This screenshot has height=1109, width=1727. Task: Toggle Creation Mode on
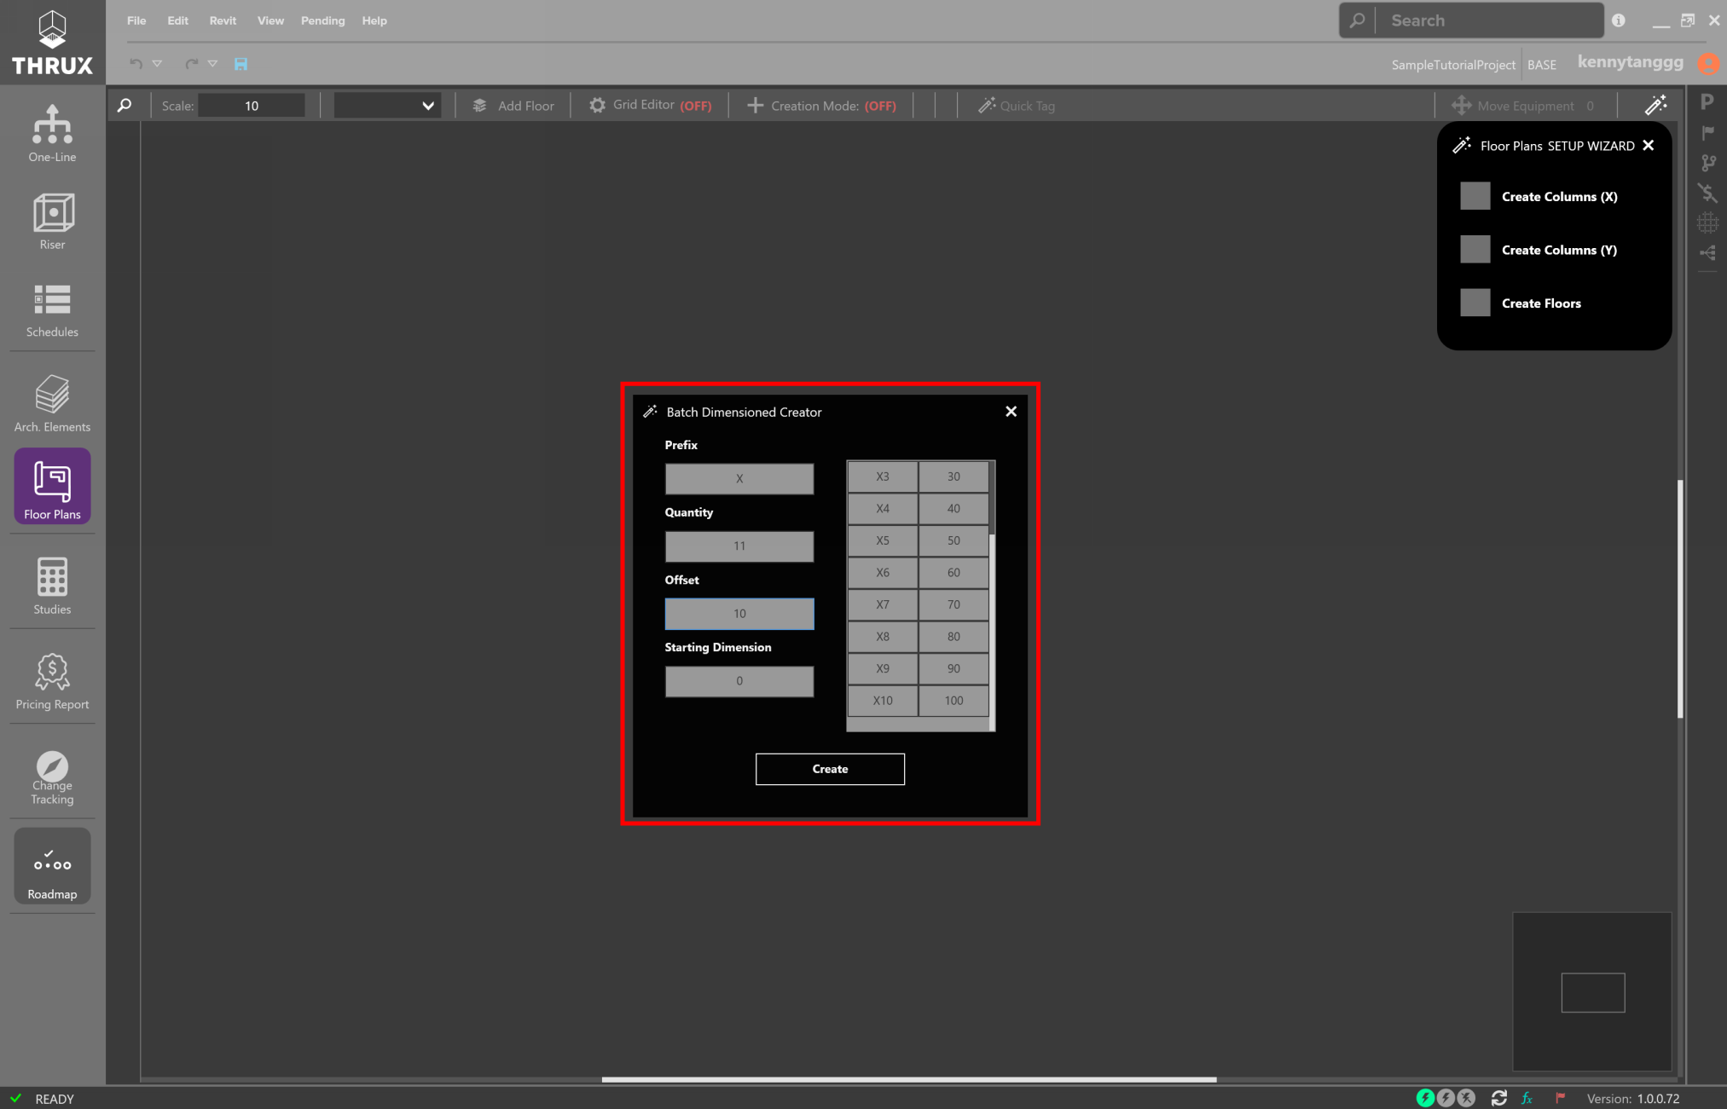coord(821,106)
